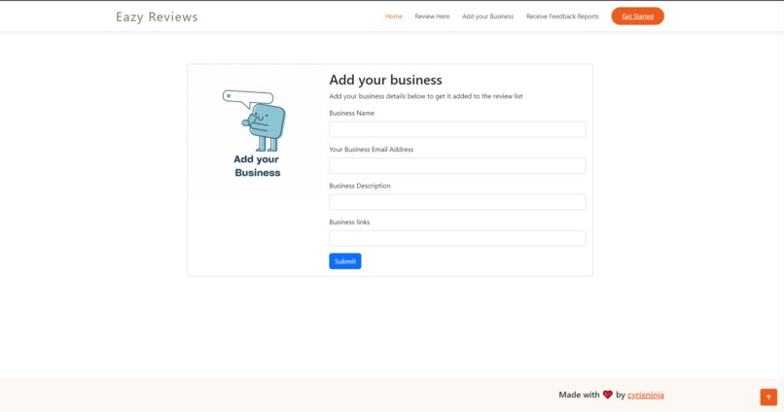
Task: Click the orange Get Started button
Action: 637,16
